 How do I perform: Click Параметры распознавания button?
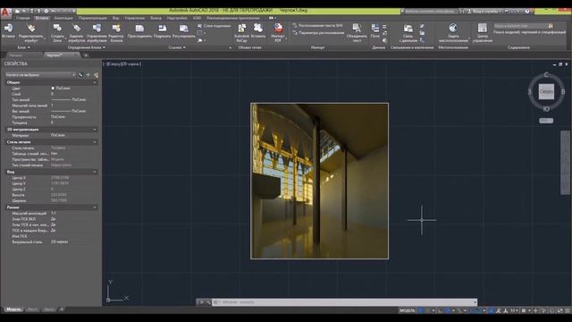pyautogui.click(x=318, y=33)
